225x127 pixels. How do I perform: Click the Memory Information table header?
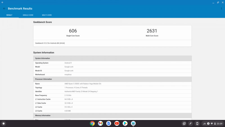click(112, 115)
